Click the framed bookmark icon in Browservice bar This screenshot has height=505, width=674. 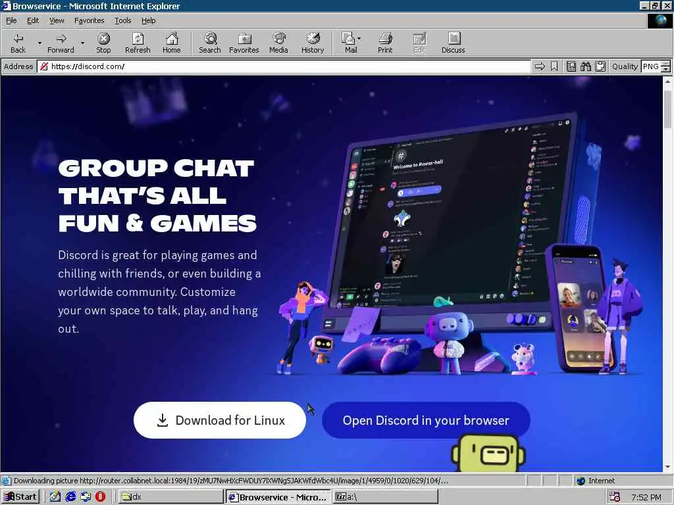(571, 66)
